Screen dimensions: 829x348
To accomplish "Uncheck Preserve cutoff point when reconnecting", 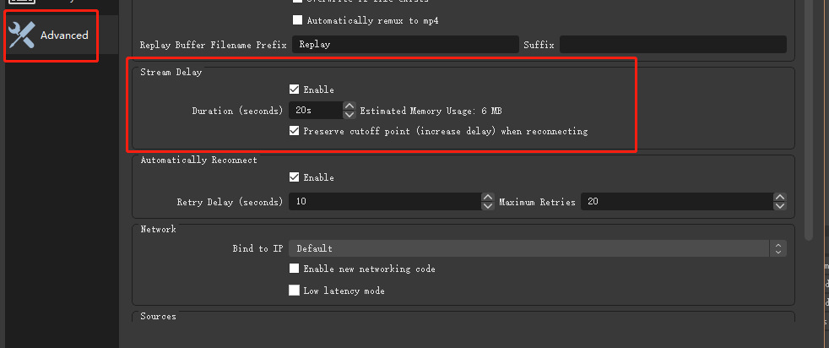I will pos(295,131).
